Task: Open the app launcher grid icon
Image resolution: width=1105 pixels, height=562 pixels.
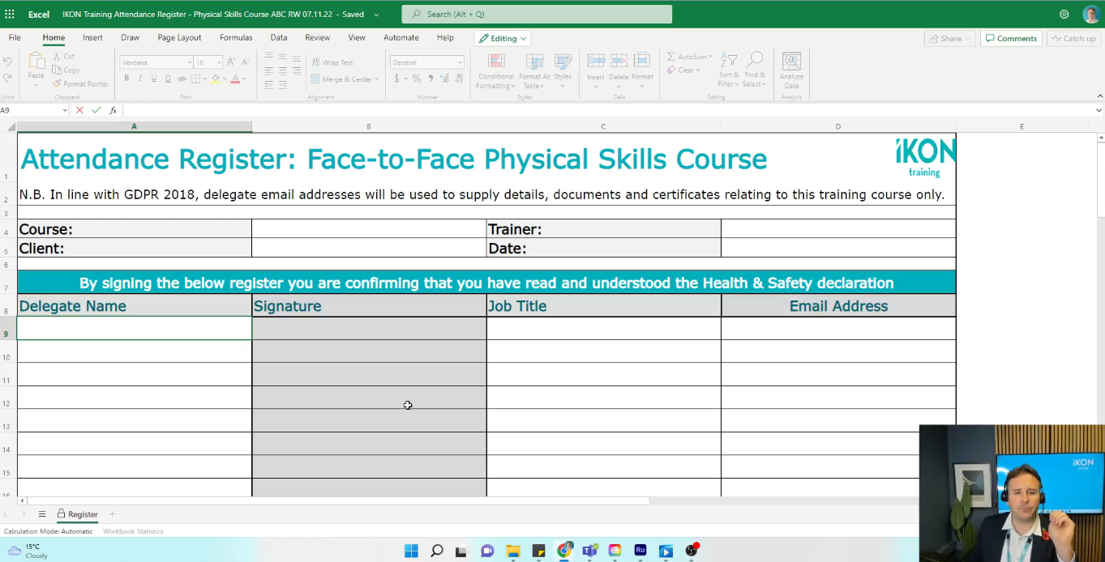Action: tap(10, 15)
